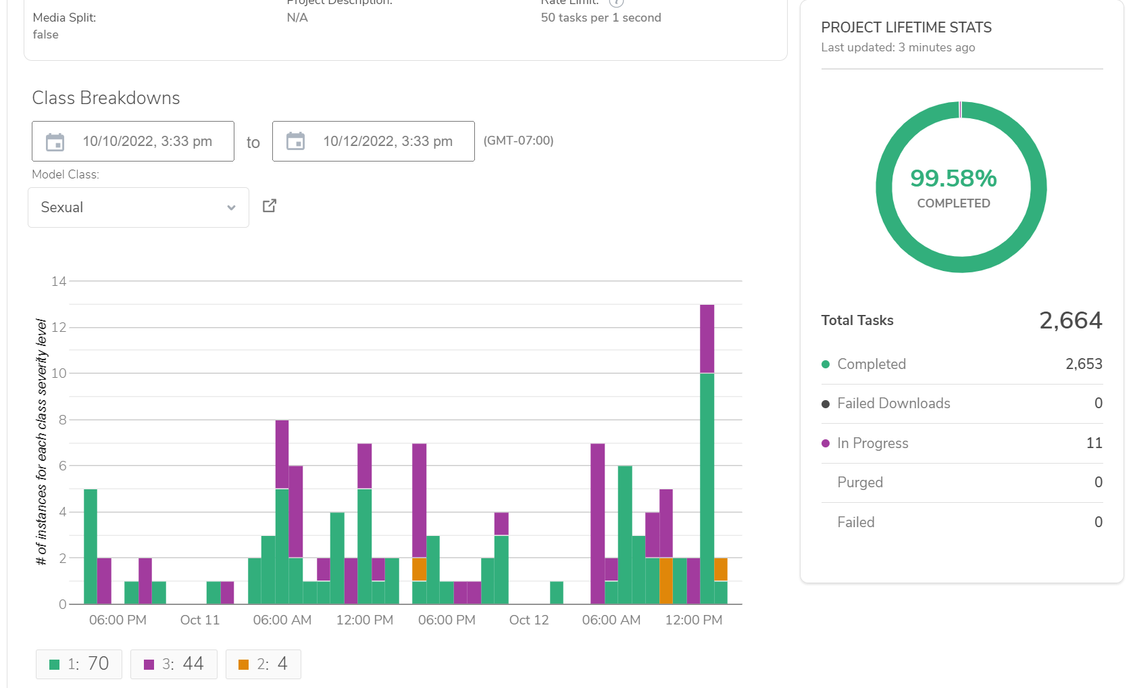Click the end date calendar icon
Image resolution: width=1135 pixels, height=688 pixels.
295,141
